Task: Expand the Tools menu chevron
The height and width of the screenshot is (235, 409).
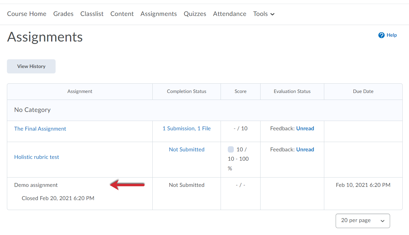Action: tap(272, 14)
